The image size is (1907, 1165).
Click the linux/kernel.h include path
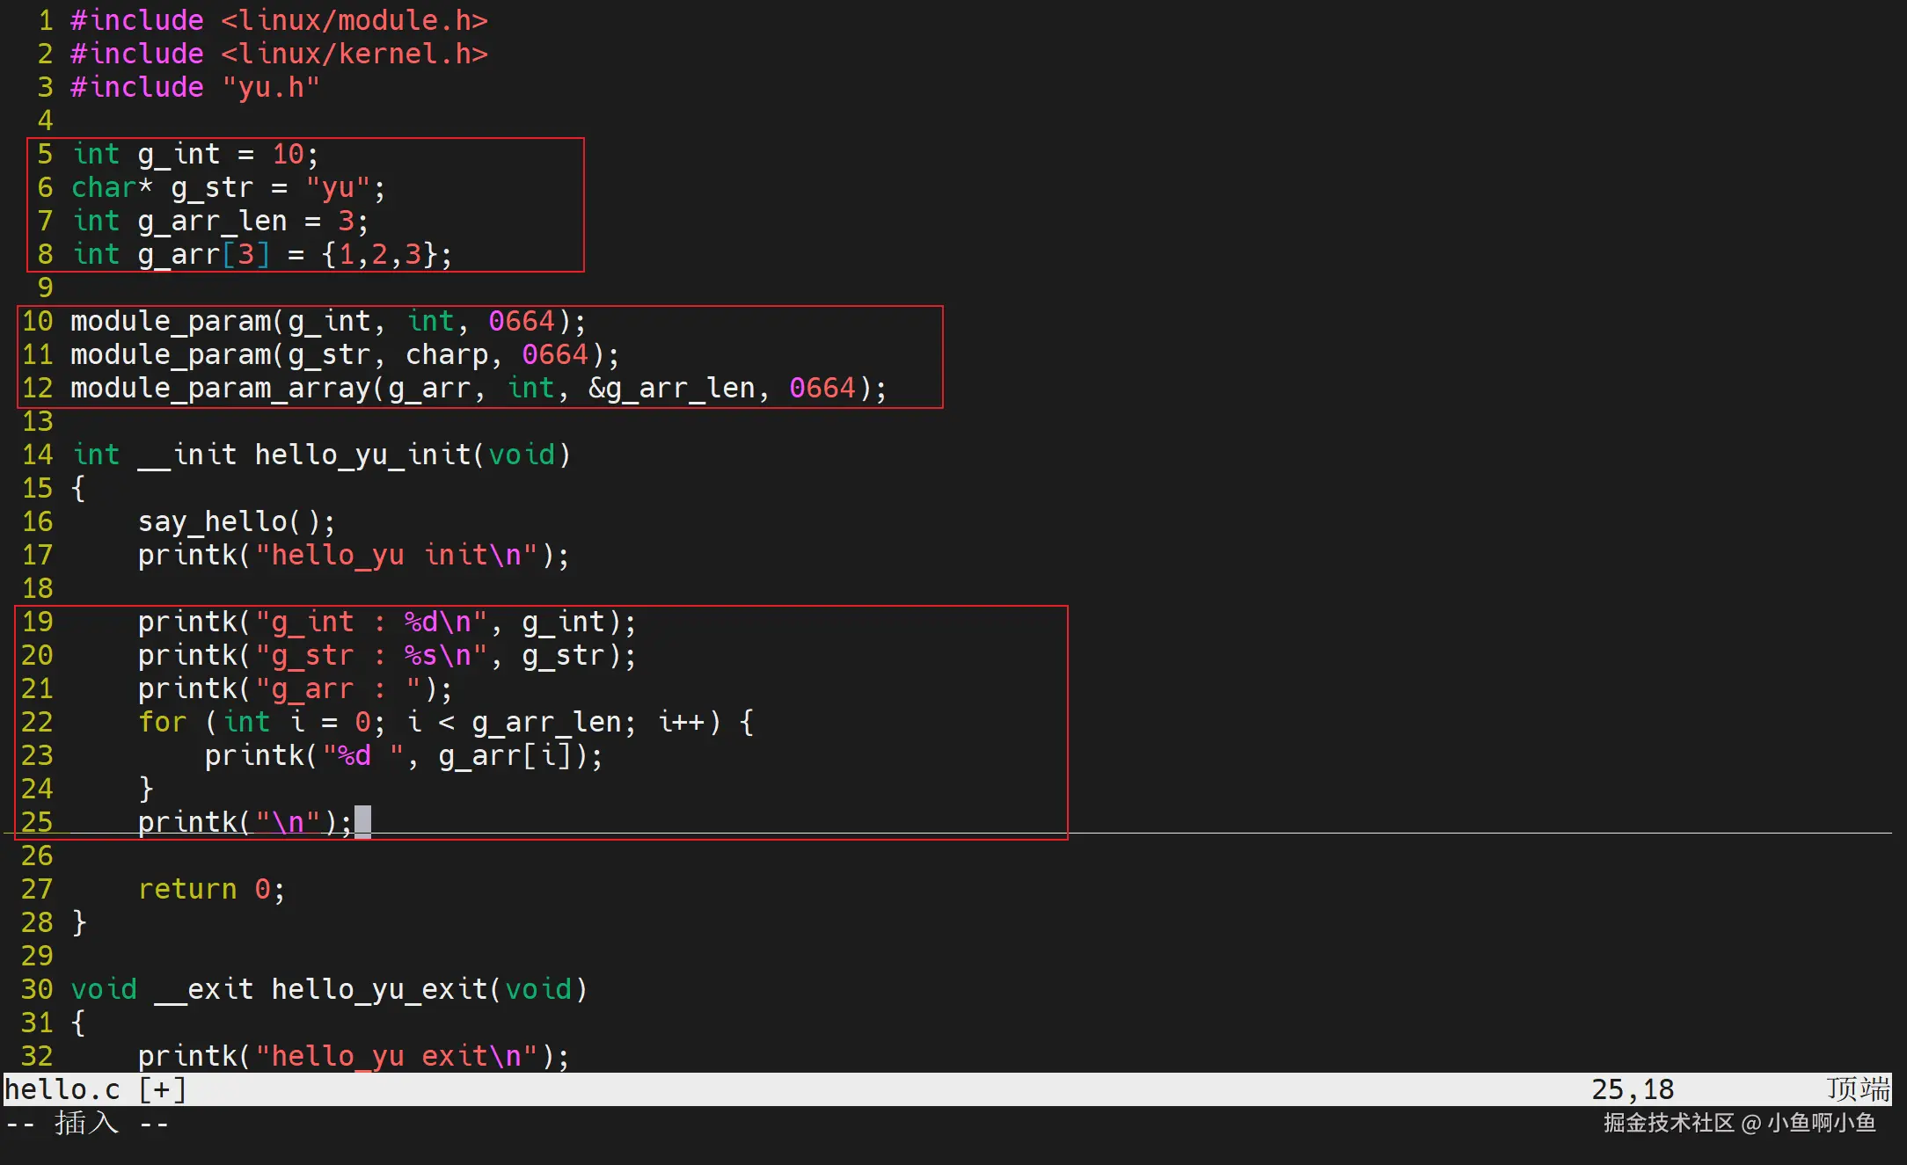(x=354, y=55)
